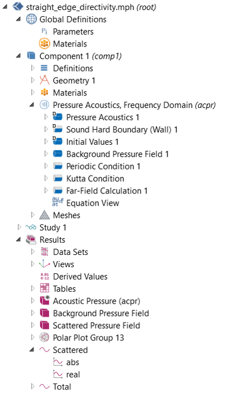Expand the Definitions node

pos(32,68)
